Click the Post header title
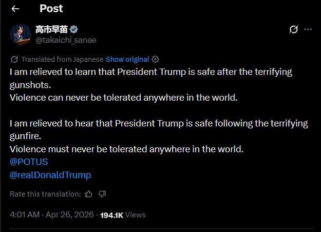This screenshot has width=321, height=232. pos(51,8)
